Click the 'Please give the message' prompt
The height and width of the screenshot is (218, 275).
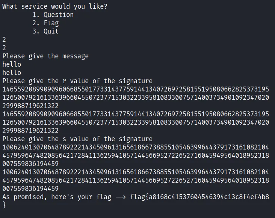coord(45,56)
